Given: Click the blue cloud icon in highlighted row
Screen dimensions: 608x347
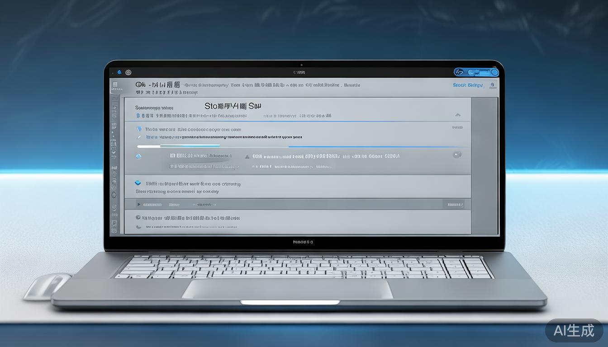Looking at the screenshot, I should tap(138, 156).
